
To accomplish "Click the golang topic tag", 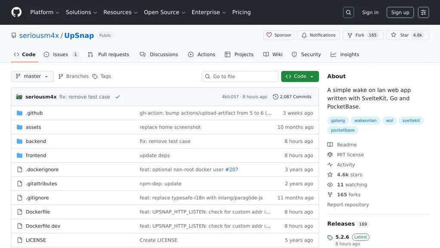I will [338, 121].
